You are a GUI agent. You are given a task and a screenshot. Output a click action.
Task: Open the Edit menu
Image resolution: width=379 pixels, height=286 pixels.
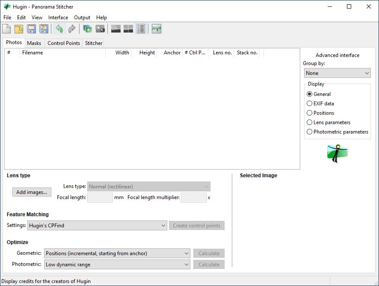(21, 18)
